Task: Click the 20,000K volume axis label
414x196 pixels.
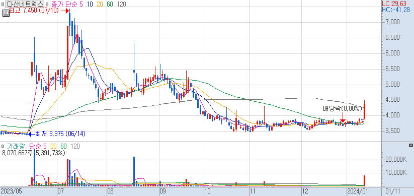Action: pyautogui.click(x=395, y=160)
